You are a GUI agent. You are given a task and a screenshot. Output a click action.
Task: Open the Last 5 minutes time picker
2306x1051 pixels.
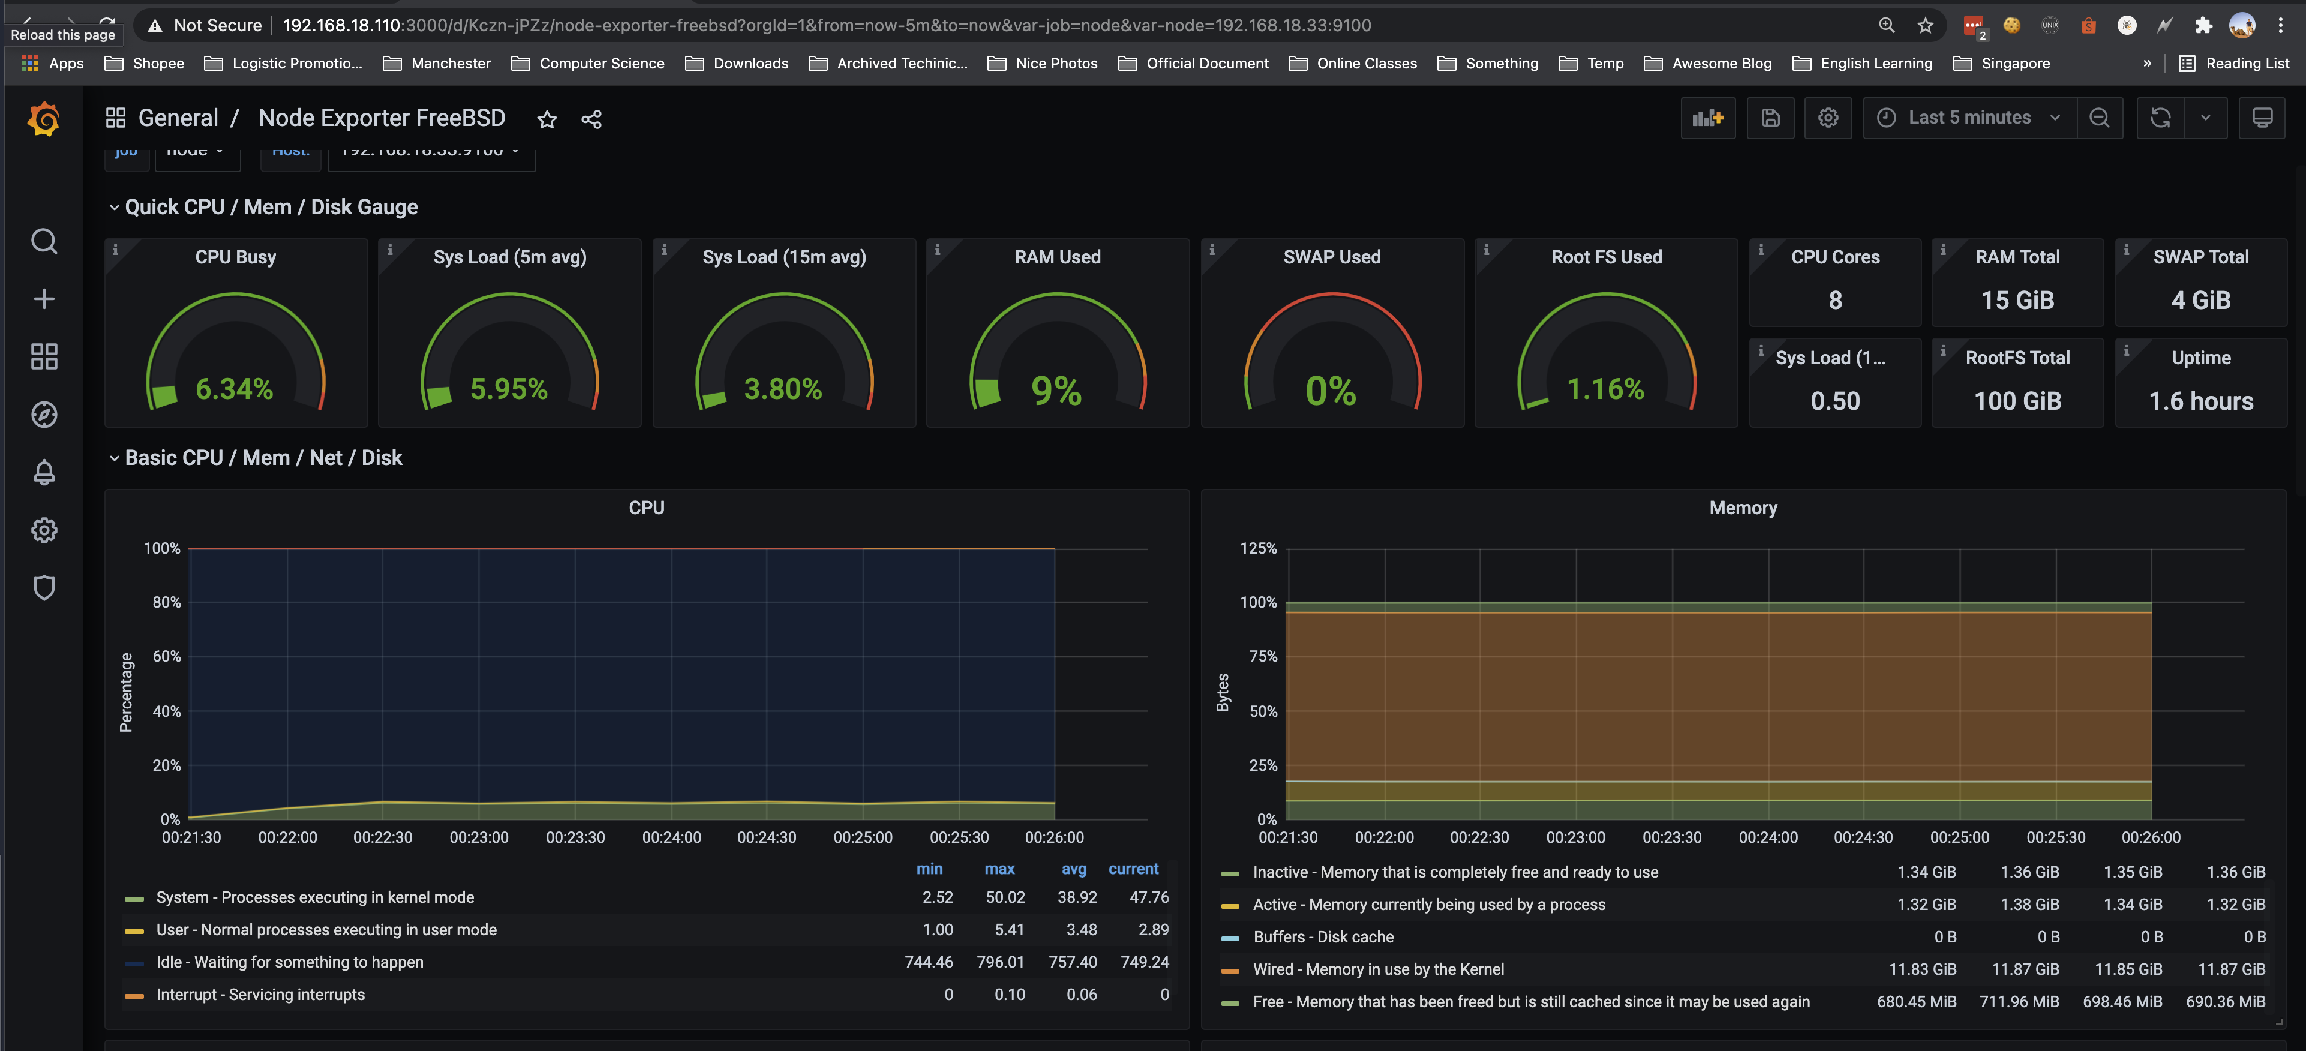tap(1966, 117)
